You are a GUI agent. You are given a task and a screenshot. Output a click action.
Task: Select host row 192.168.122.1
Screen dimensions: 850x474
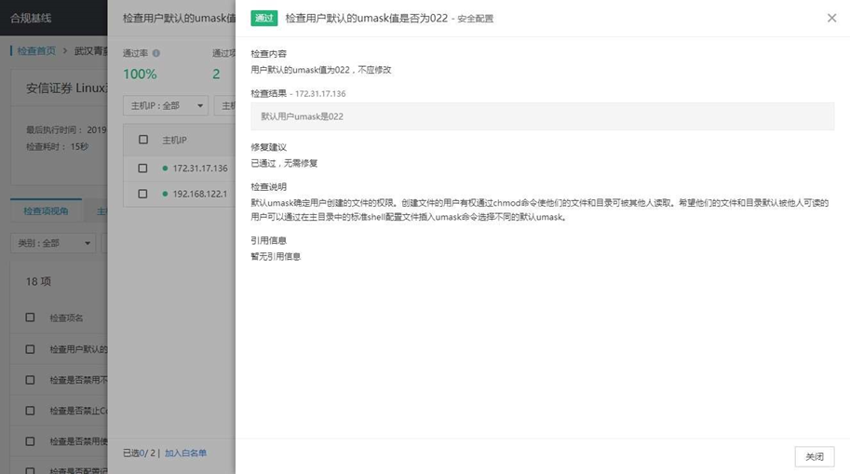pos(180,194)
